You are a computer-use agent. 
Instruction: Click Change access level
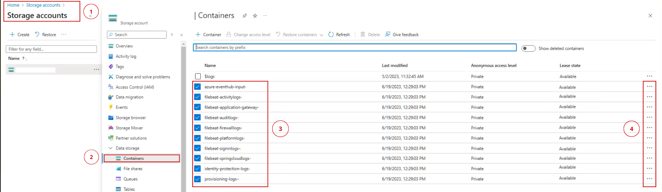(248, 35)
